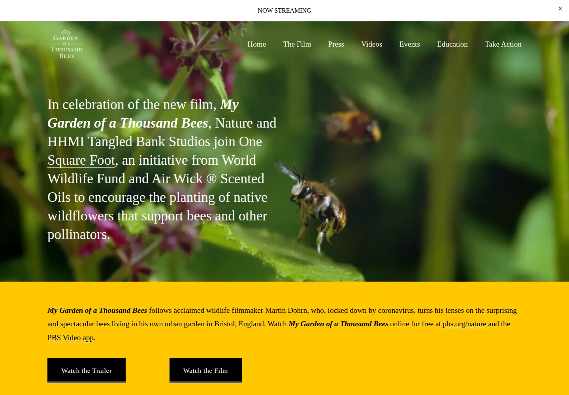Go to the Home nav item

pos(256,44)
